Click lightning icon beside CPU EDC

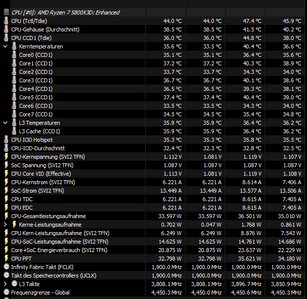click(x=6, y=208)
